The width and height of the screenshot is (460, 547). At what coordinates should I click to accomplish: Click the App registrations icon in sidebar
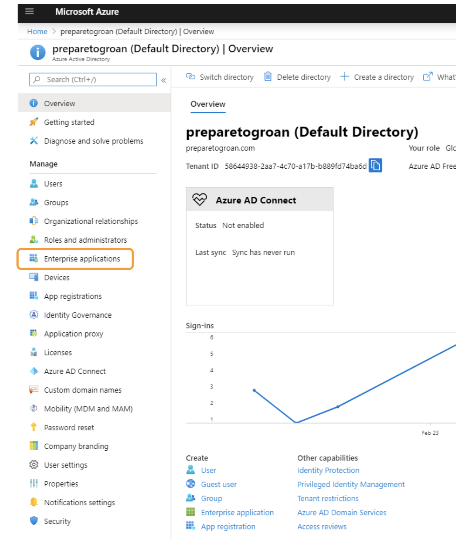point(34,296)
